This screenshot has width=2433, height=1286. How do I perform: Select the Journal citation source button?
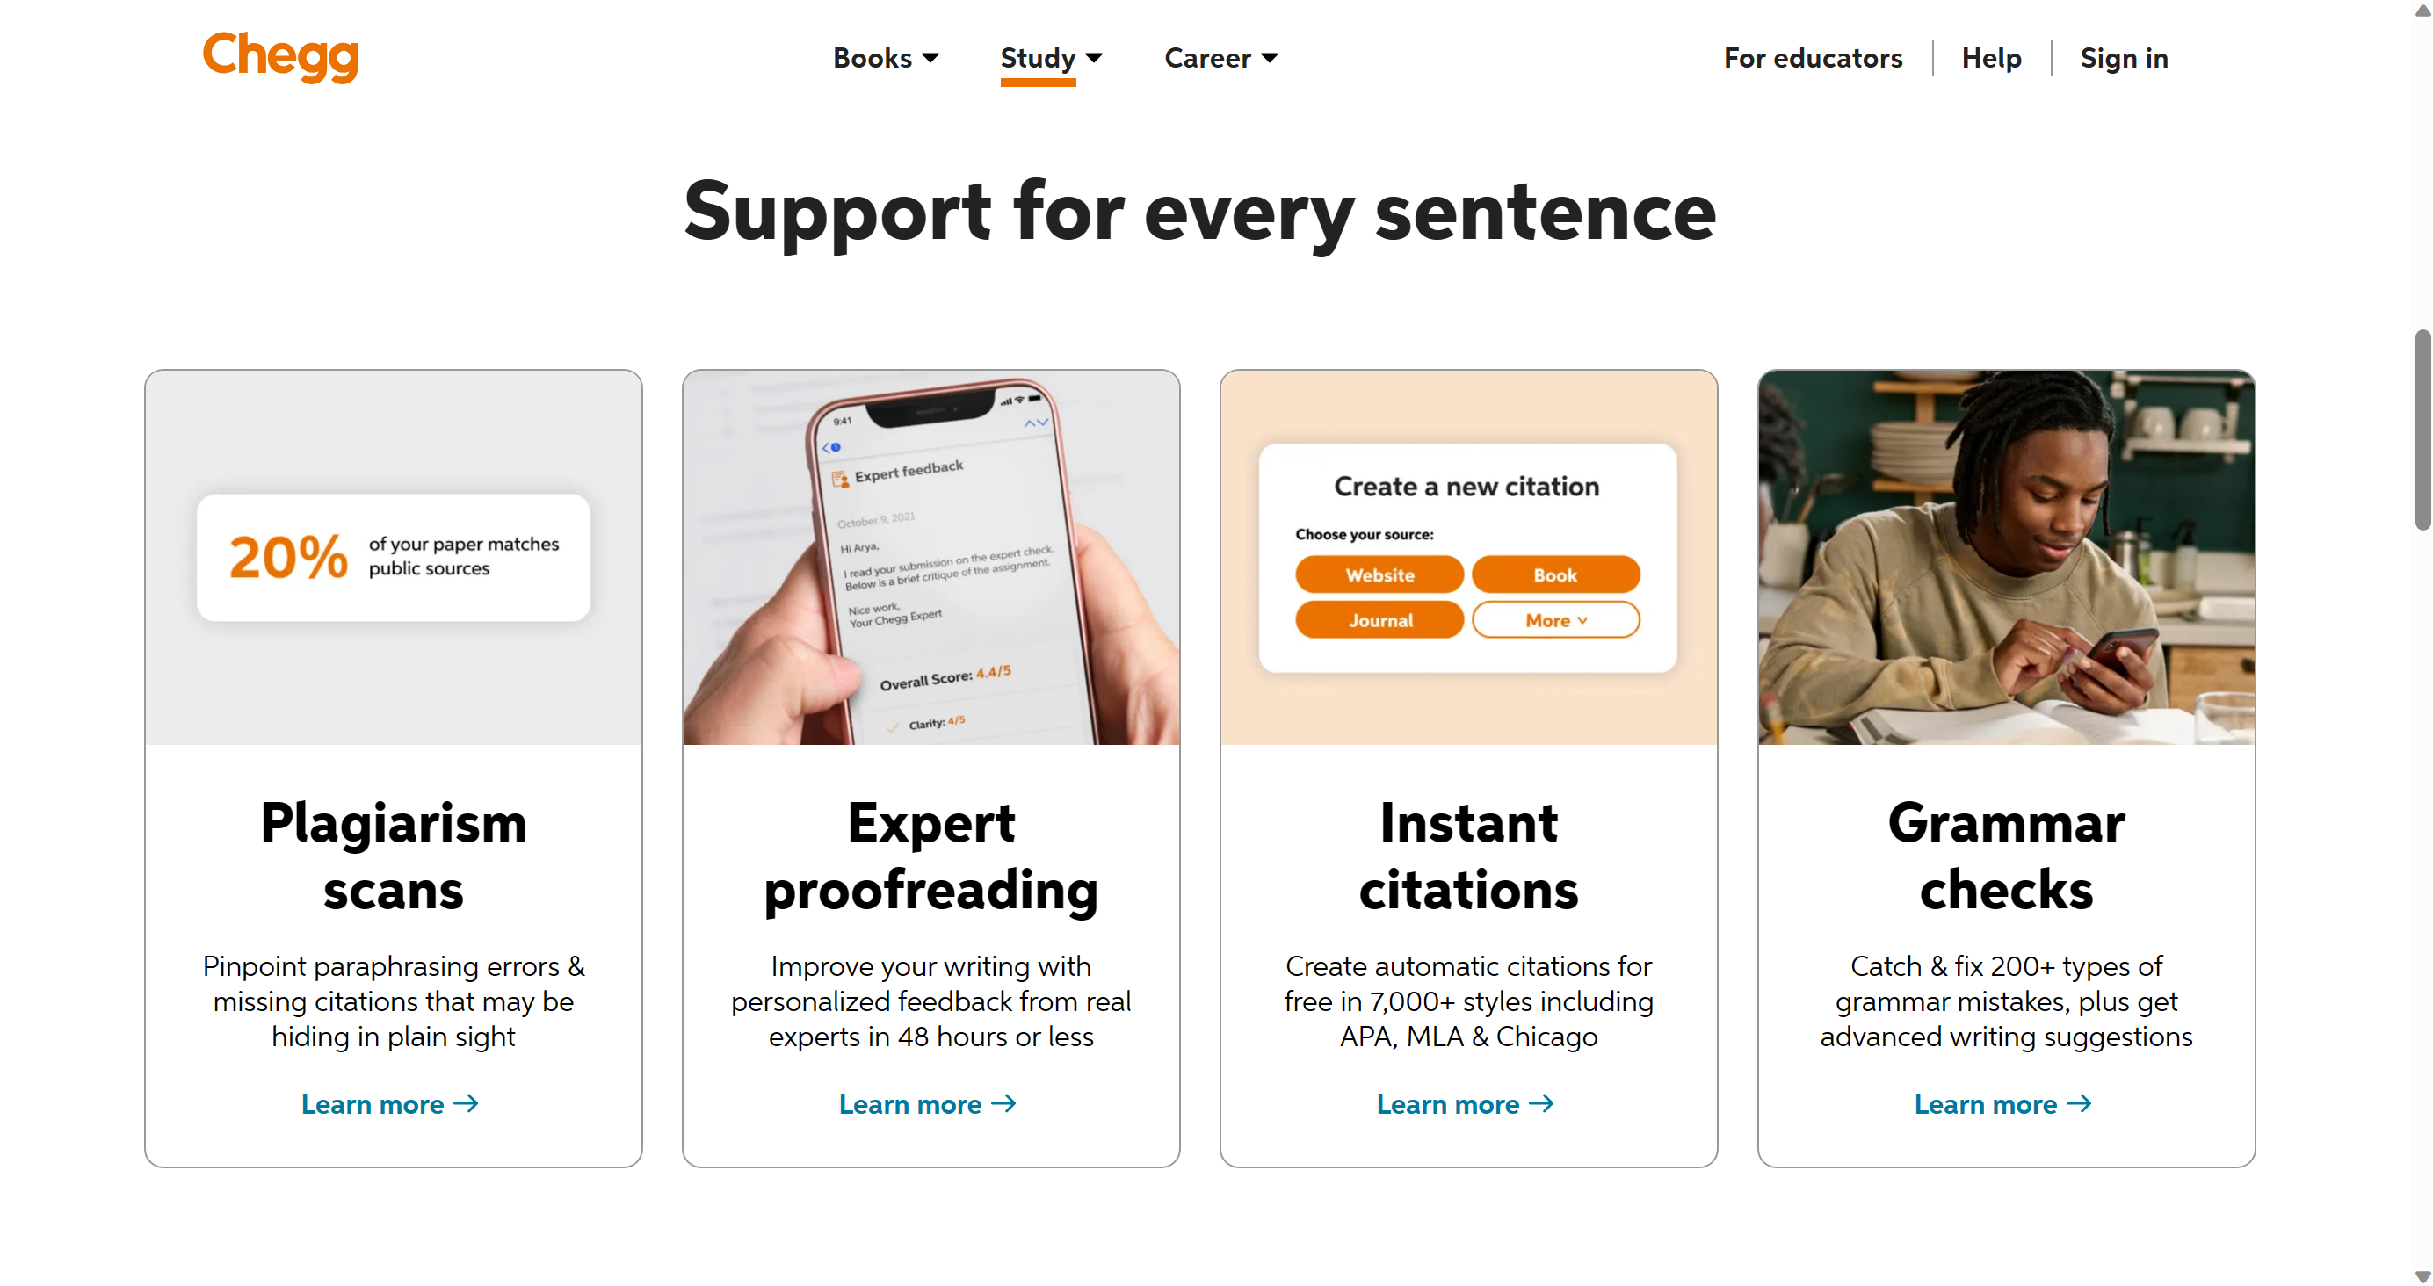click(x=1379, y=619)
